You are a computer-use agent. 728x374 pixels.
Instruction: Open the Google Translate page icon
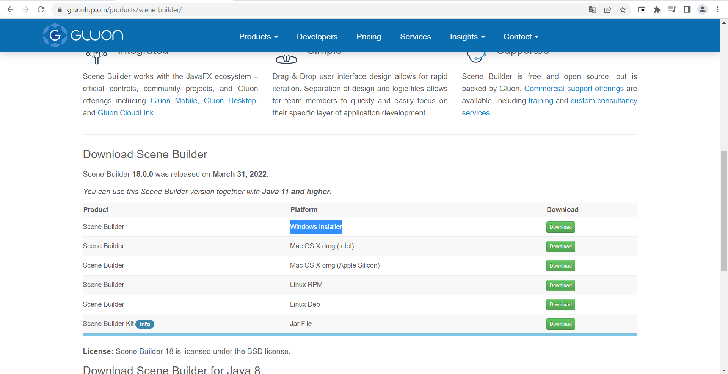click(x=592, y=10)
